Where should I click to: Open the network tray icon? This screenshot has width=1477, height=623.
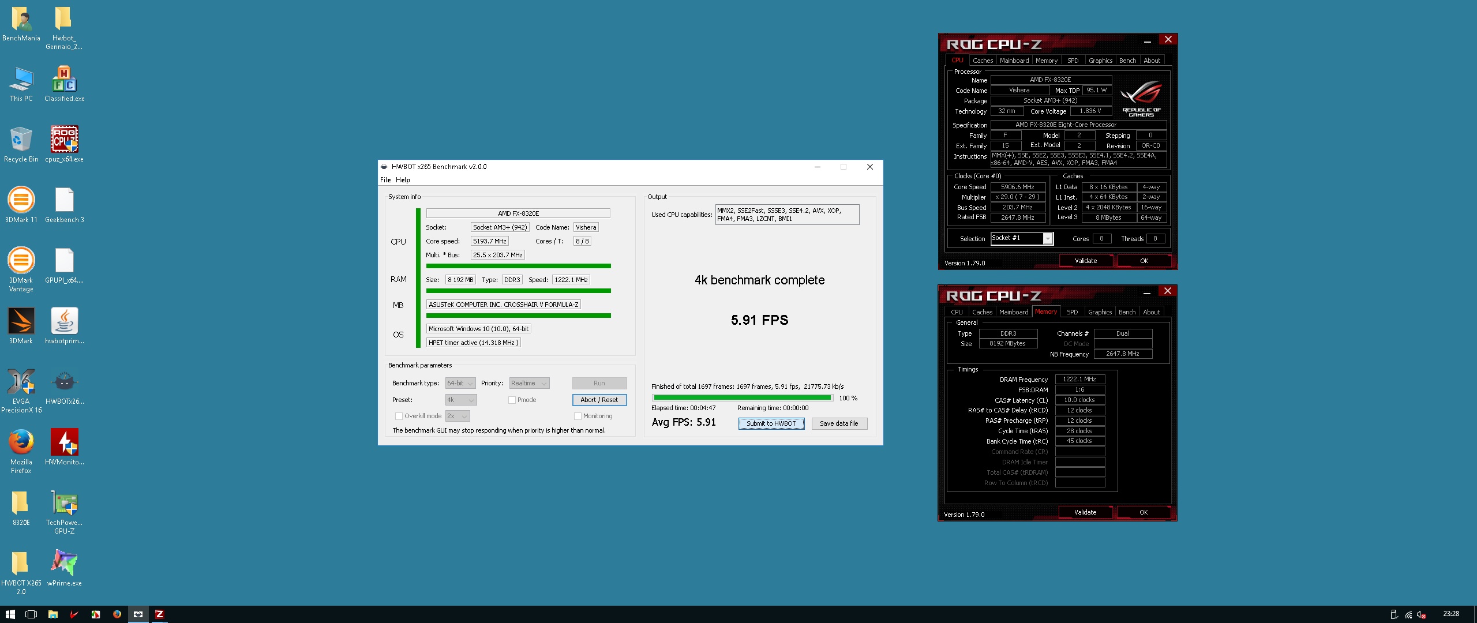click(x=1408, y=614)
